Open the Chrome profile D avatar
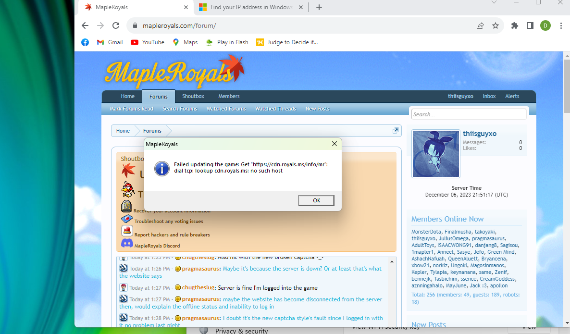This screenshot has height=334, width=570. coord(545,25)
